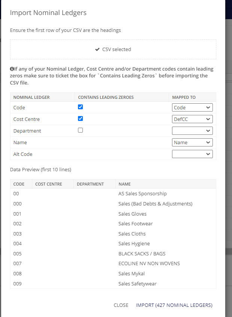Click the checkmark icon beside CSV selected
The height and width of the screenshot is (317, 232).
[x=97, y=50]
